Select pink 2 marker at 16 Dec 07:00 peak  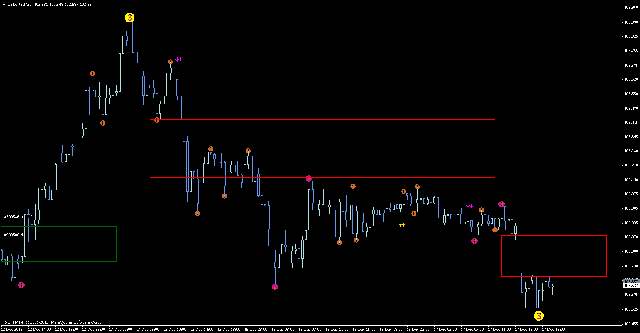point(309,178)
